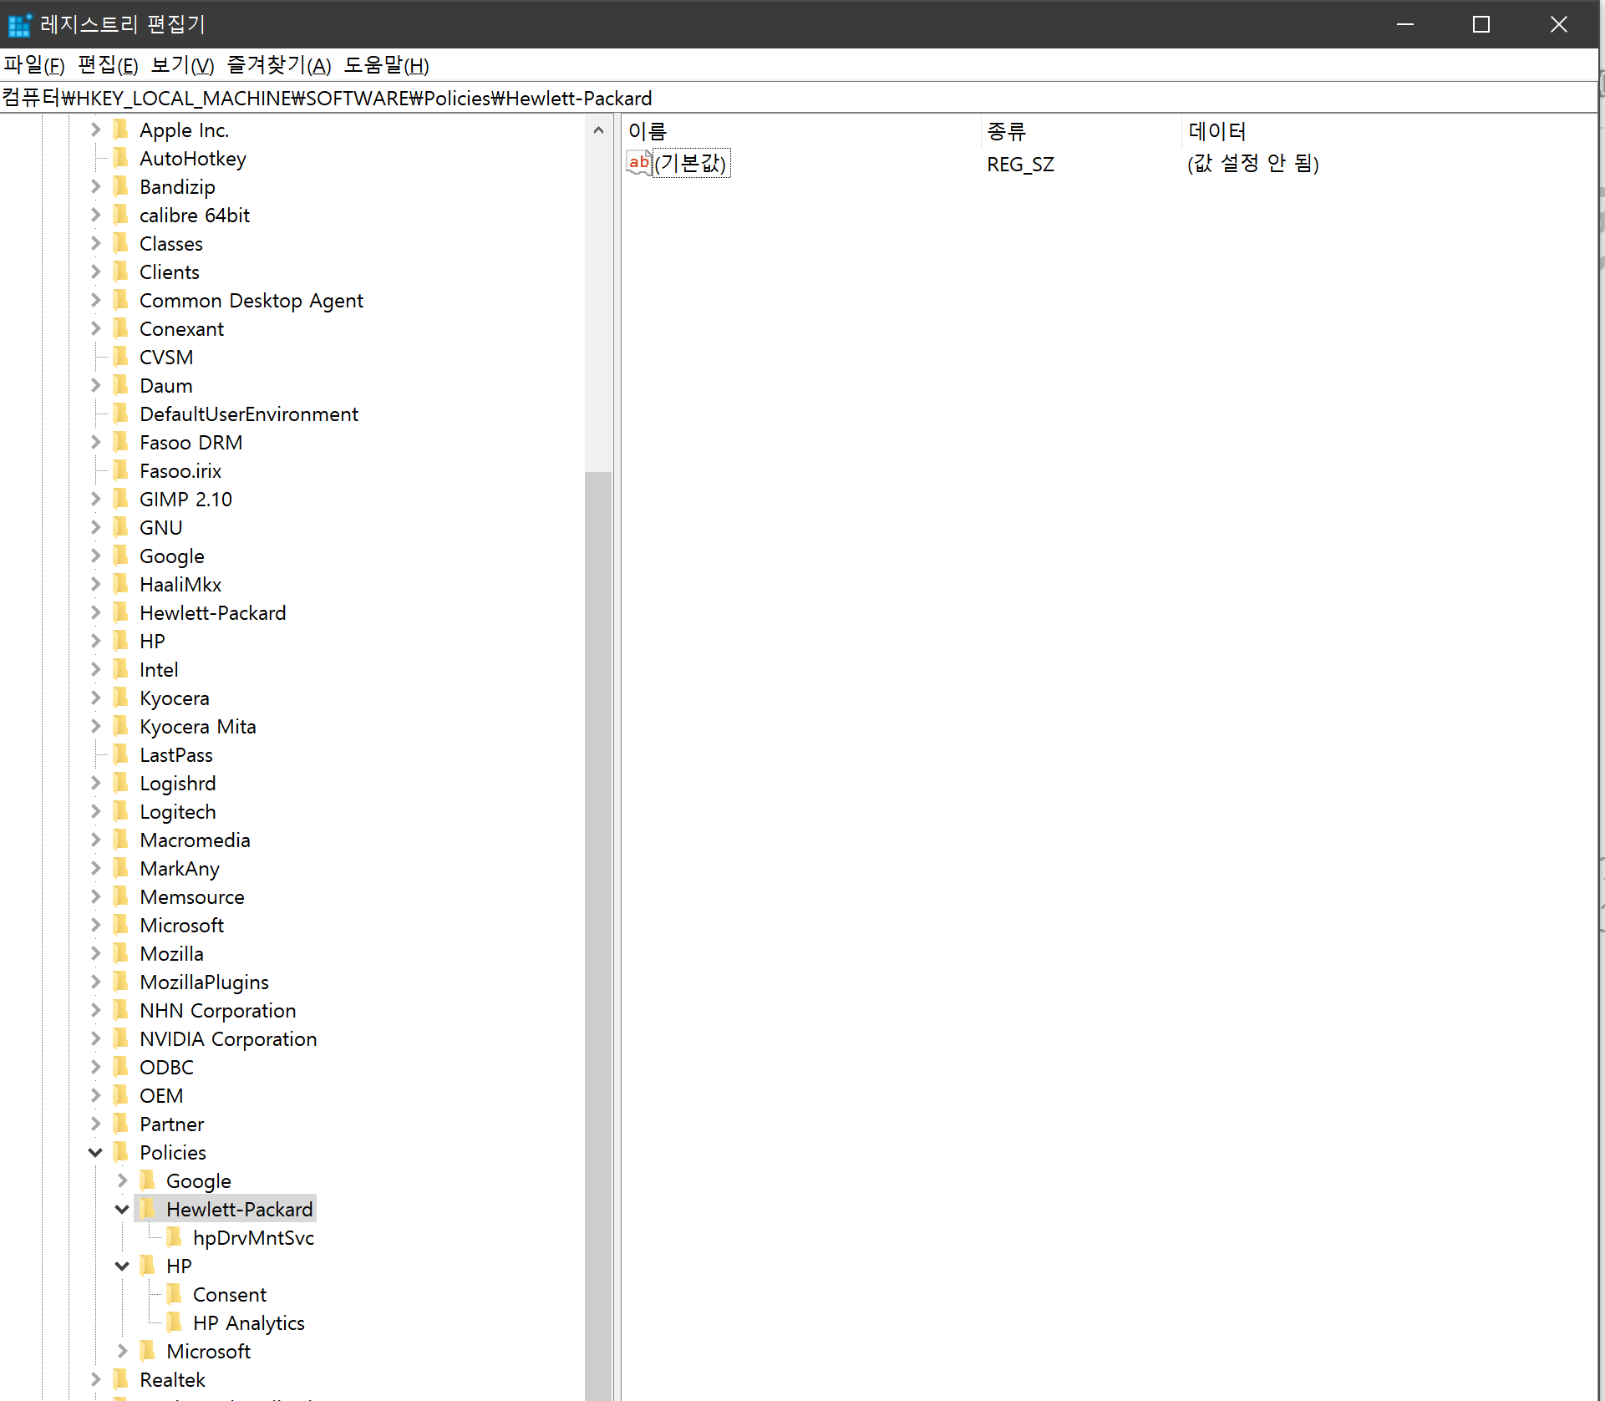Expand the NVIDIA Corporation key
1605x1401 pixels.
pos(95,1038)
